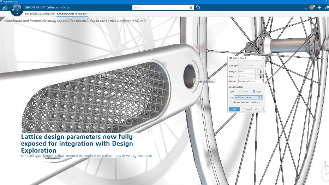Click the share arrow icon
The height and width of the screenshot is (185, 329).
[x=327, y=7]
